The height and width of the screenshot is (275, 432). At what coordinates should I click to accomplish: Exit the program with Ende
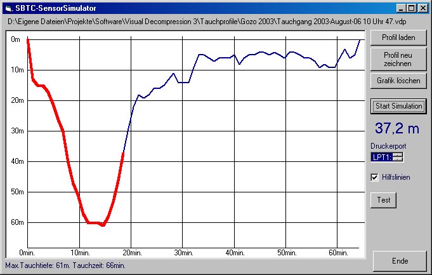[x=399, y=261]
